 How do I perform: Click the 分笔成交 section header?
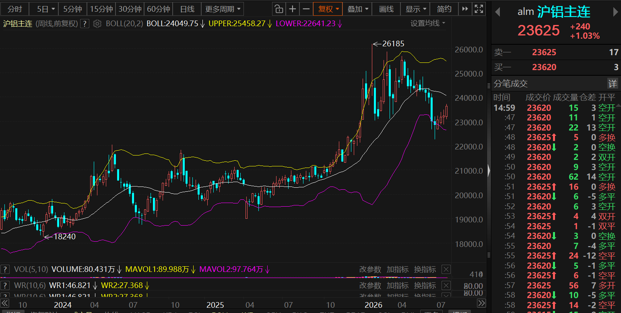[x=511, y=84]
